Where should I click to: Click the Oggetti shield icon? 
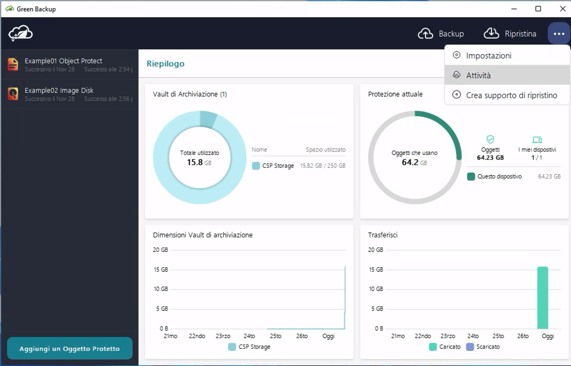(x=490, y=139)
